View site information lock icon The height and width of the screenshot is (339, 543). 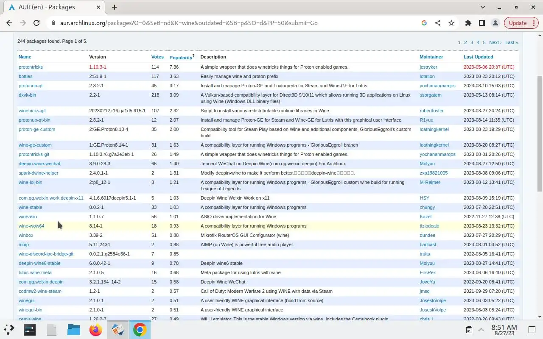[x=53, y=23]
